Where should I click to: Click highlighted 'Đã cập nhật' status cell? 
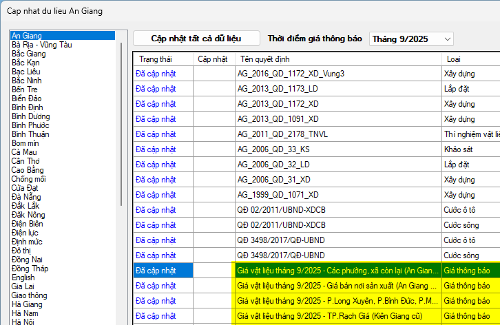coord(163,271)
